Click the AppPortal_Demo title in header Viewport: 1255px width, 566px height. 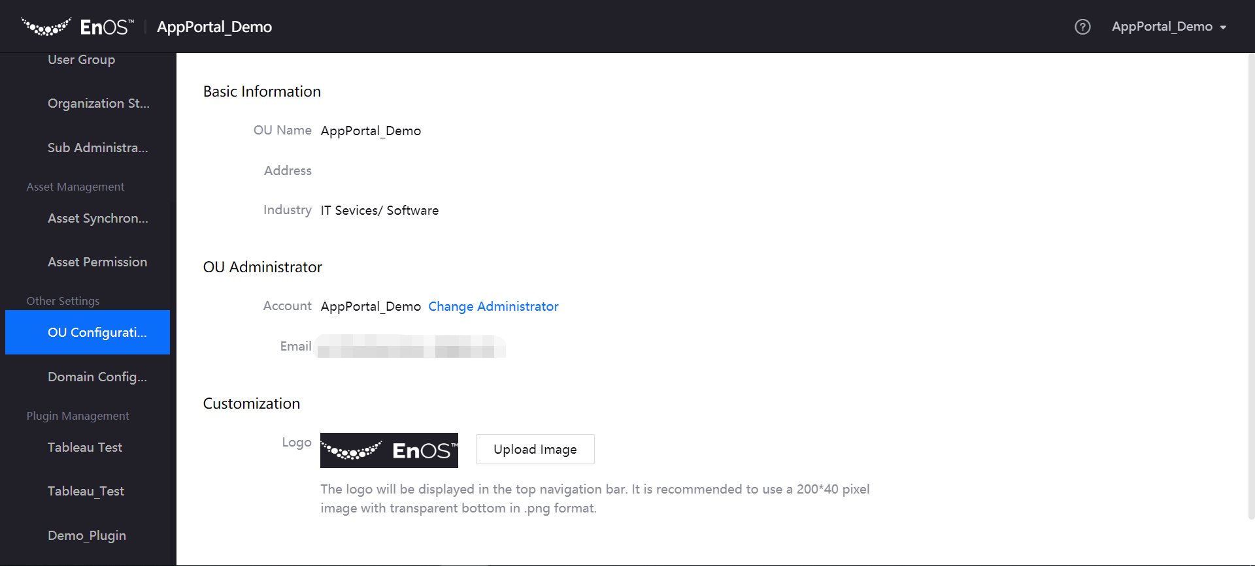click(x=214, y=27)
